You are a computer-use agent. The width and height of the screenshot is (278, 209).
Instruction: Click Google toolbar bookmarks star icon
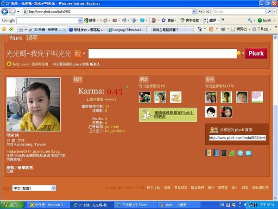point(164,20)
